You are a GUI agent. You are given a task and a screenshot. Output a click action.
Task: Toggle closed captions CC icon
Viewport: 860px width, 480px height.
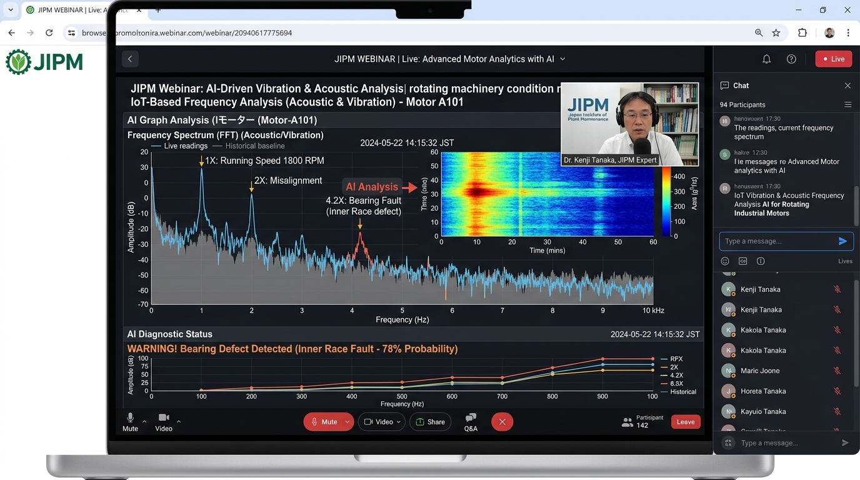point(742,261)
